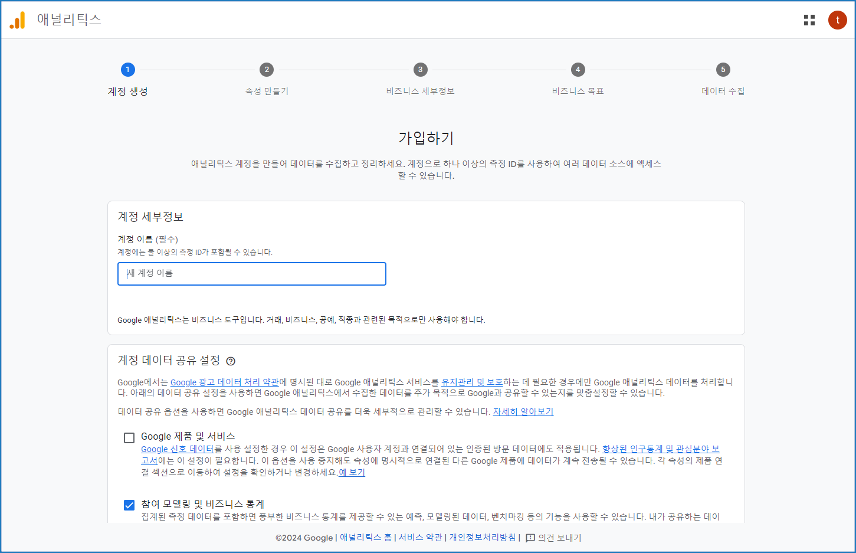Image resolution: width=856 pixels, height=553 pixels.
Task: Enable the Google 제품 및 서비스 checkbox
Action: tap(129, 437)
